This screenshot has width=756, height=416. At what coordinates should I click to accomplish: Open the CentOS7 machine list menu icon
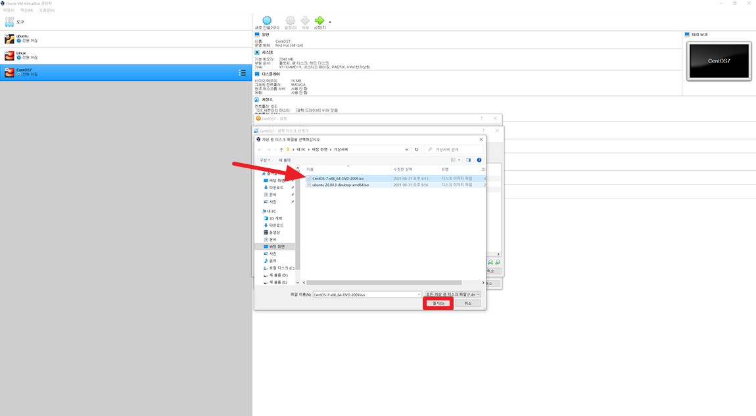pos(242,73)
